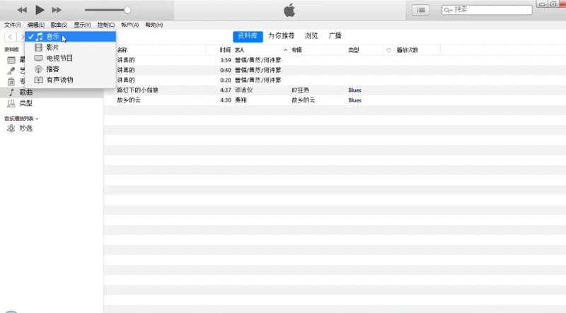Open the search options magnifier dropdown
566x313 pixels.
[x=448, y=10]
